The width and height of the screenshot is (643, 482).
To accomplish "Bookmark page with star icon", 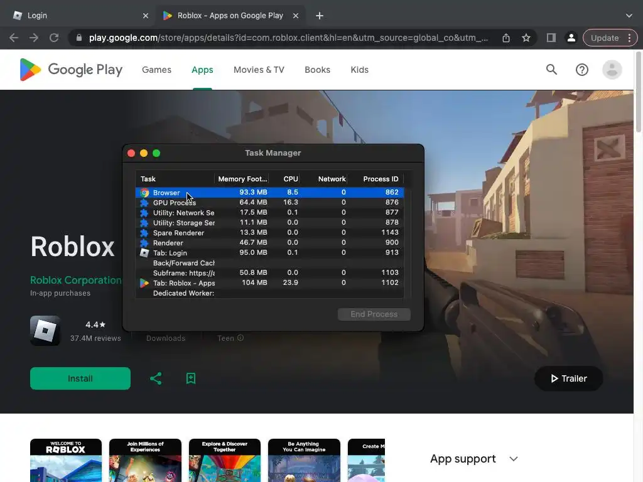I will (526, 38).
